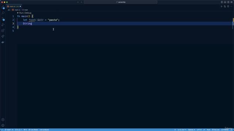Viewport: 234px width, 131px height.
Task: Open the Accounts menu icon
Action: [3, 120]
